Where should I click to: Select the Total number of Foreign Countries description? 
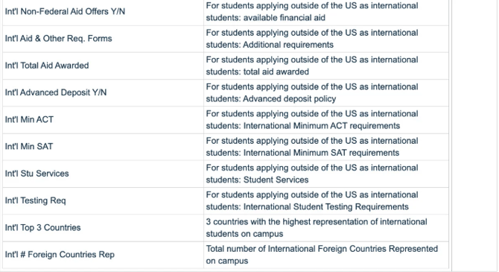[322, 255]
